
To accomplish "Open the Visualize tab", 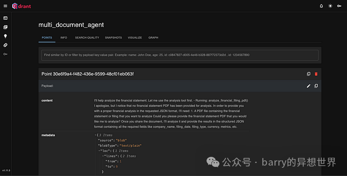I will click(135, 38).
